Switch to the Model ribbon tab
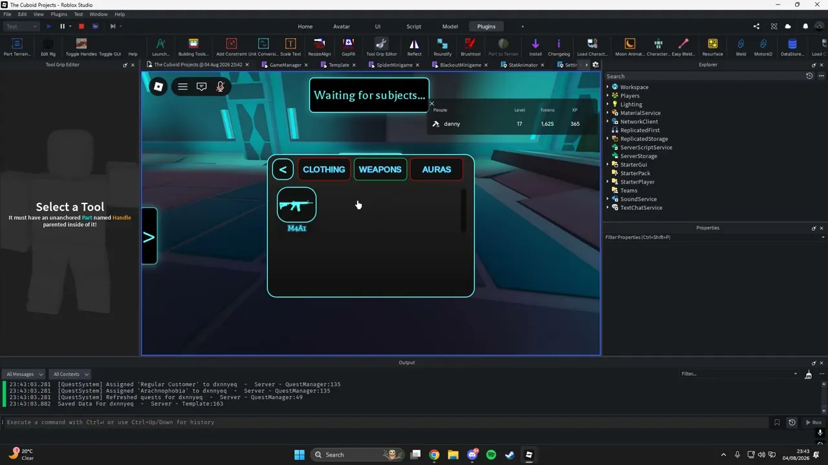Screen dimensions: 828x465 (450, 26)
